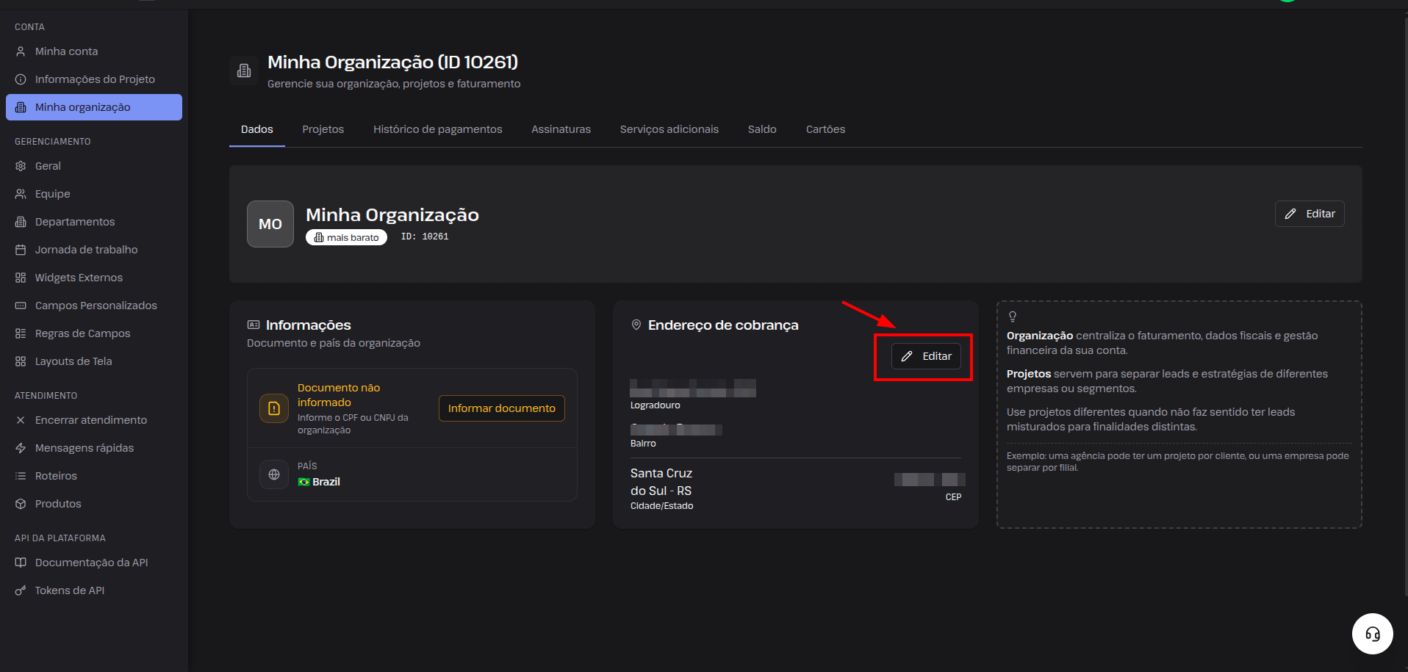Switch to the Projetos tab

point(323,129)
